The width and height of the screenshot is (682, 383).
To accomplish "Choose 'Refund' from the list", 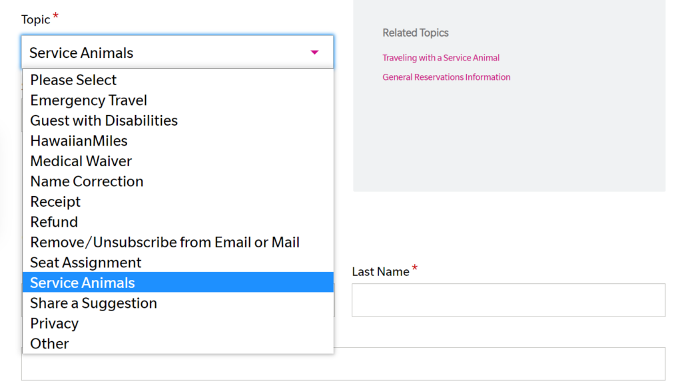I will pos(178,222).
